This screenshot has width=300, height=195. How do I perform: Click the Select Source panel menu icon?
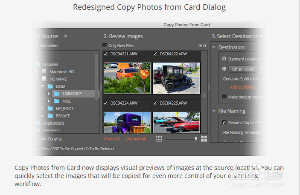point(66,36)
